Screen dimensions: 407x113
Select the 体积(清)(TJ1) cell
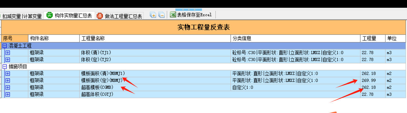tap(155, 52)
